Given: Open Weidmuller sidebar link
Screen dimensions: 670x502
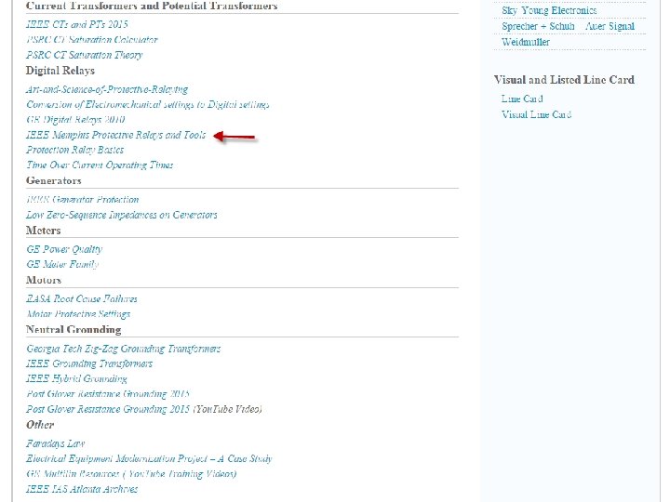Looking at the screenshot, I should (x=526, y=42).
